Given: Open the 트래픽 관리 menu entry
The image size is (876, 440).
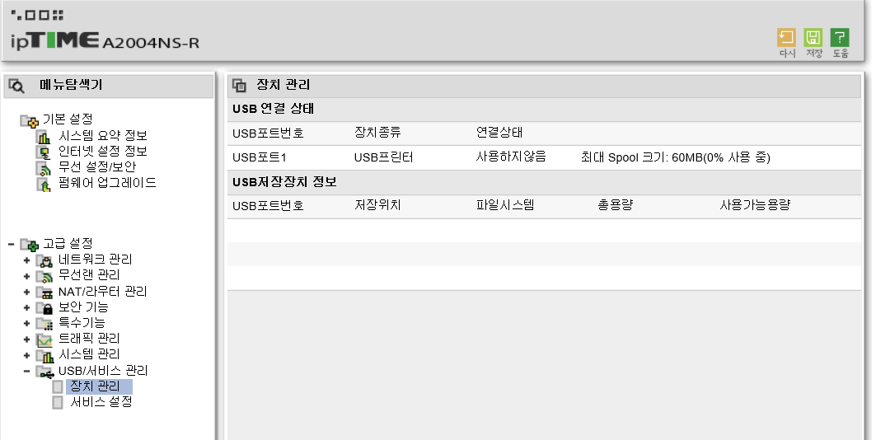Looking at the screenshot, I should (x=89, y=339).
